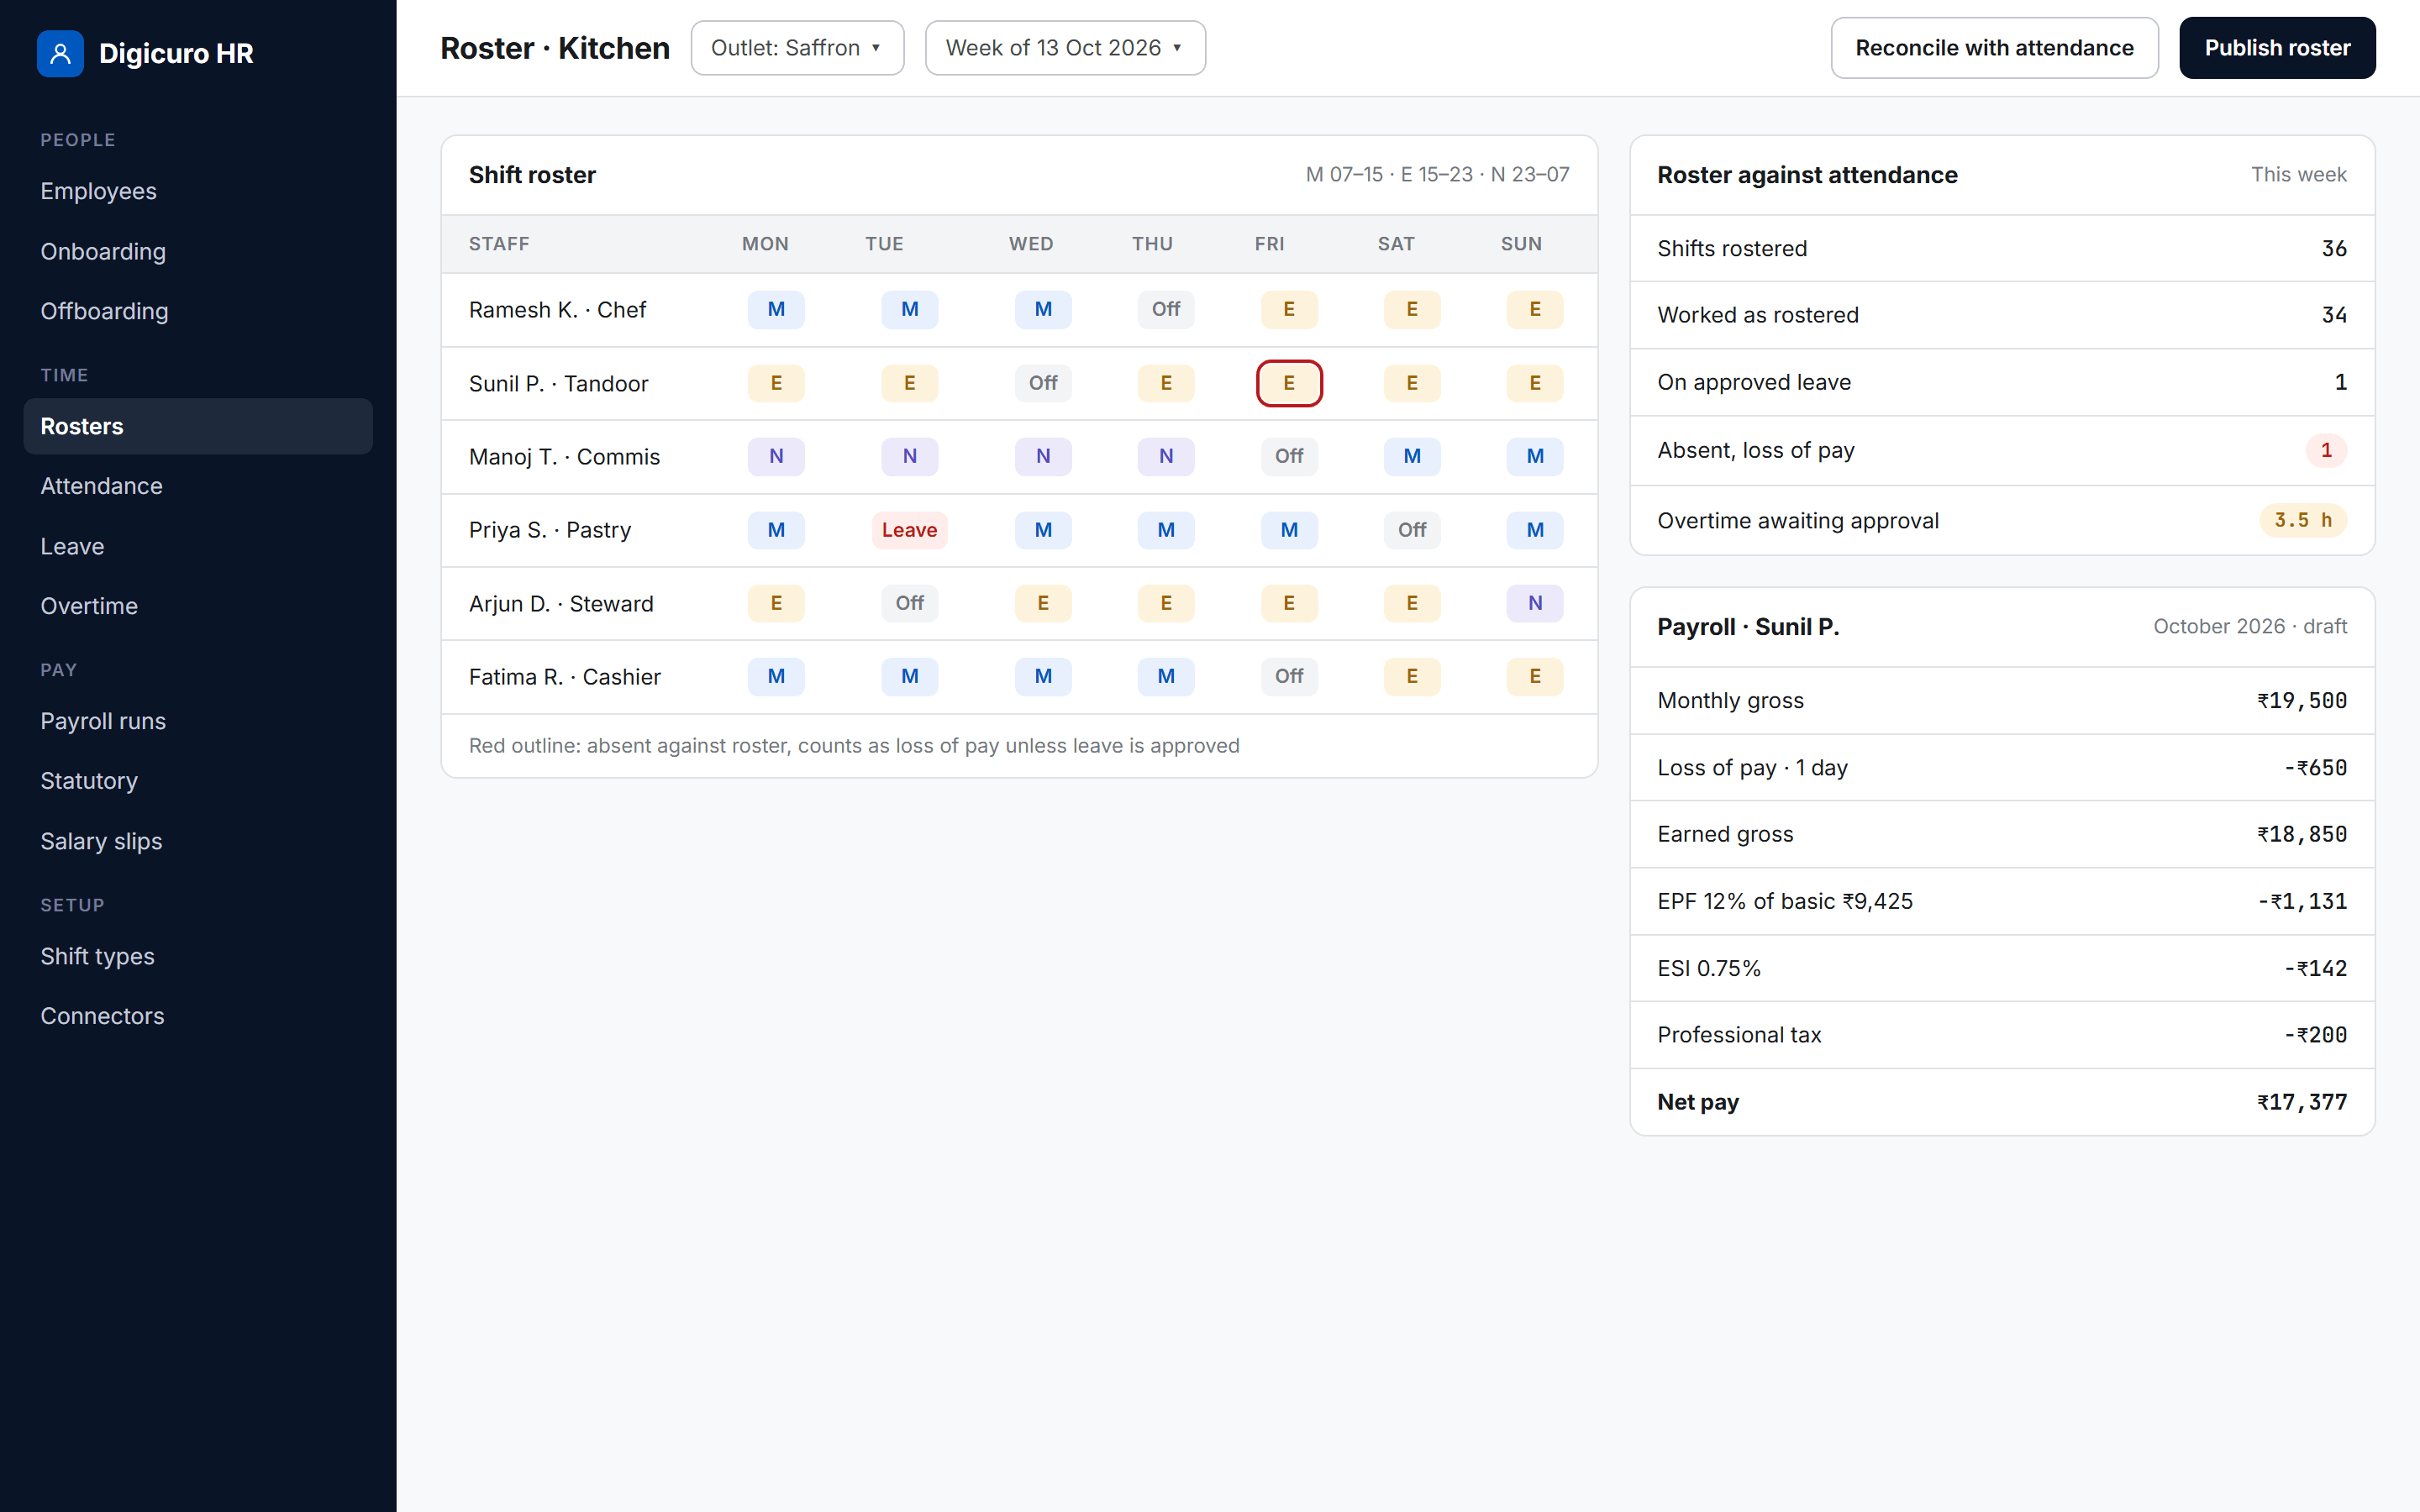Select Ramesh K.'s Thursday Off cell

pyautogui.click(x=1166, y=309)
